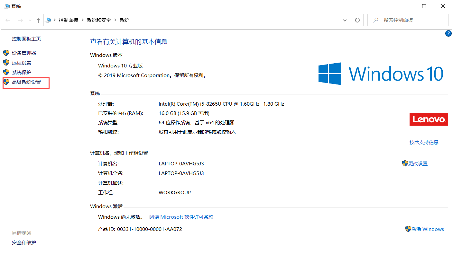This screenshot has height=254, width=453.
Task: Click the shield icon beside 高级系统设置
Action: click(x=6, y=82)
